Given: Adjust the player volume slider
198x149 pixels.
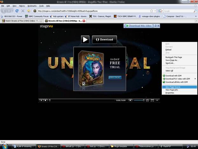Looking at the screenshot, I should 139,101.
